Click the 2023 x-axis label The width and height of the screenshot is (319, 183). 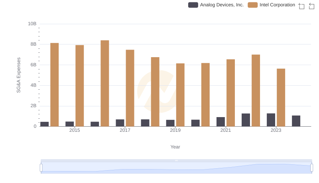coord(276,130)
